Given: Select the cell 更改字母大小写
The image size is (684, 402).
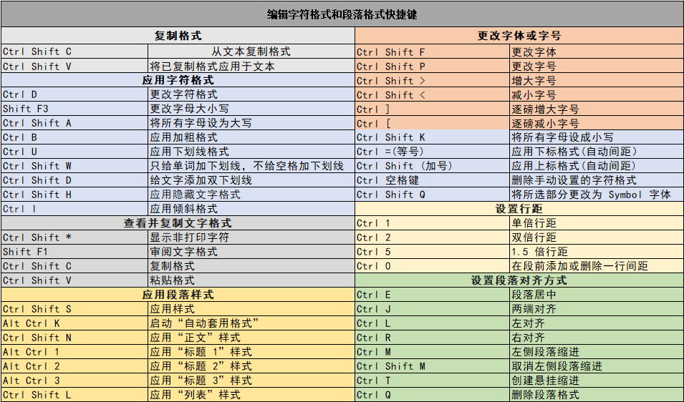Looking at the screenshot, I should coord(251,109).
